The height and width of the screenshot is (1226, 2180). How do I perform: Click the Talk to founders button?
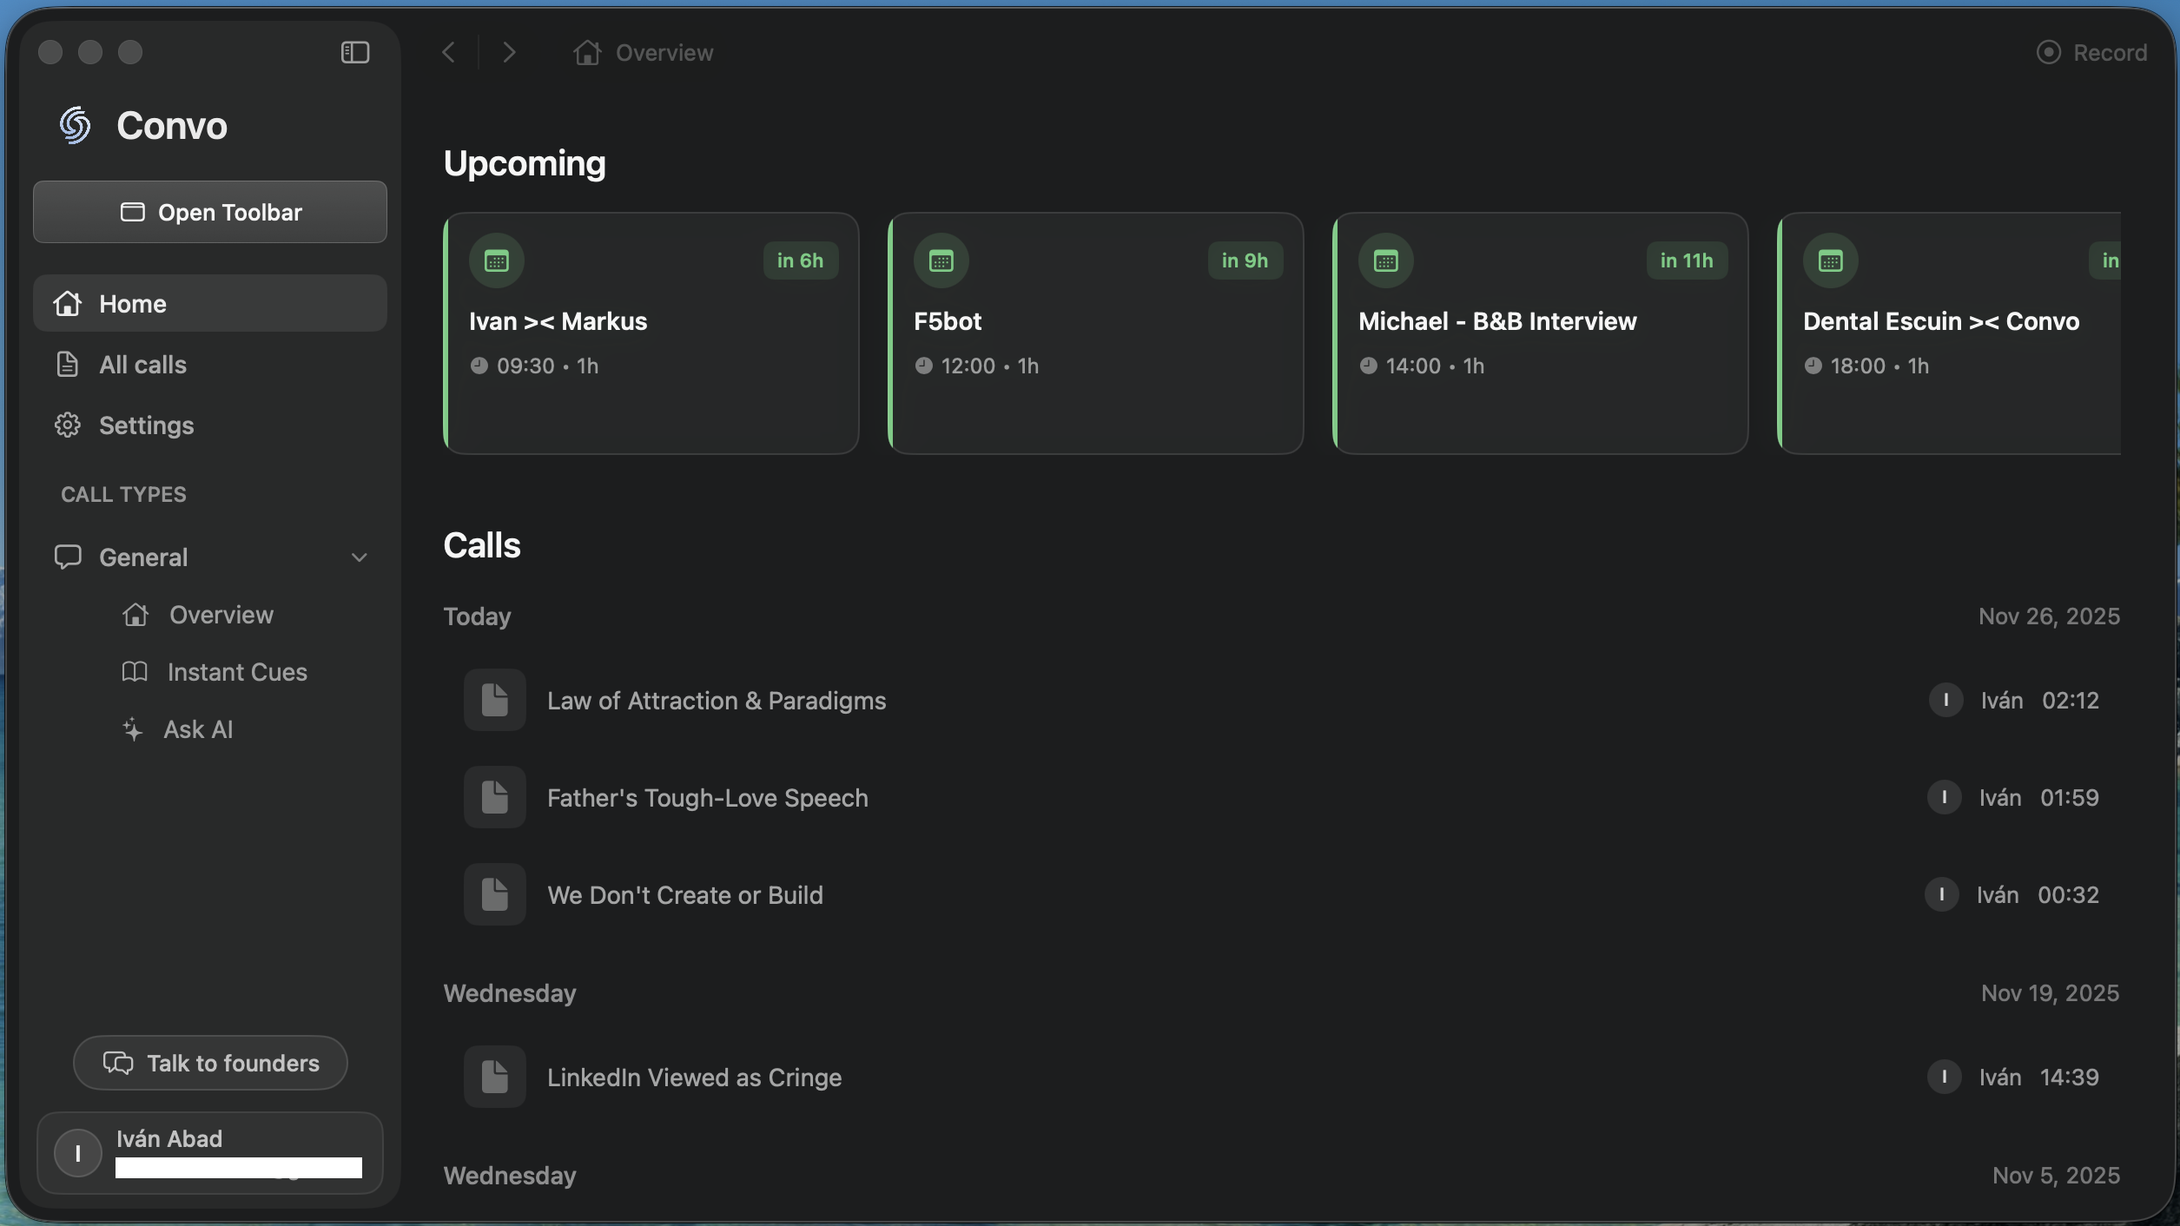[209, 1062]
